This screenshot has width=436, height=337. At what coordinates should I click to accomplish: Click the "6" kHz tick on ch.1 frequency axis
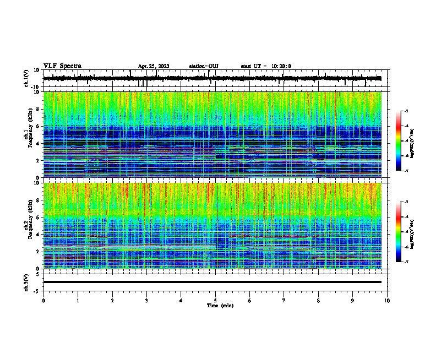click(x=39, y=126)
